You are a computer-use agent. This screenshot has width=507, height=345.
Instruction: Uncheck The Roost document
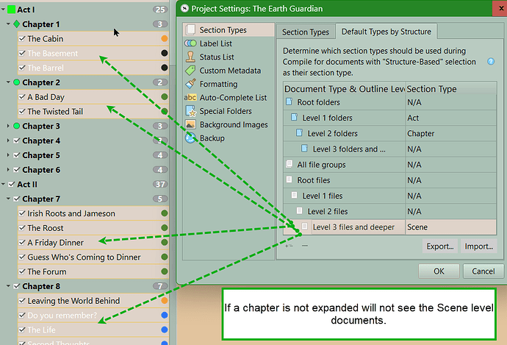(x=21, y=228)
